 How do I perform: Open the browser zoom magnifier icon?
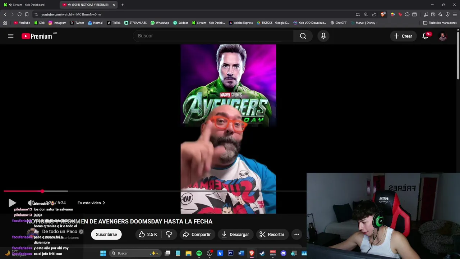coord(366,14)
